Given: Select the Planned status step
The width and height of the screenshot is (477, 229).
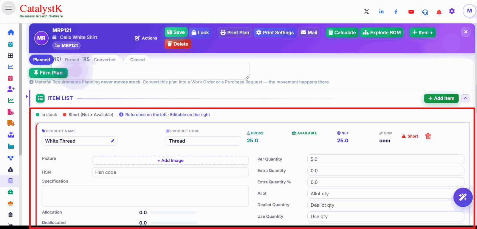Looking at the screenshot, I should [x=41, y=60].
